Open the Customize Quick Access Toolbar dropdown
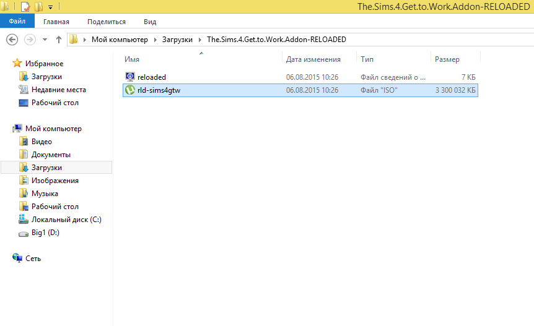534x326 pixels. pos(50,7)
